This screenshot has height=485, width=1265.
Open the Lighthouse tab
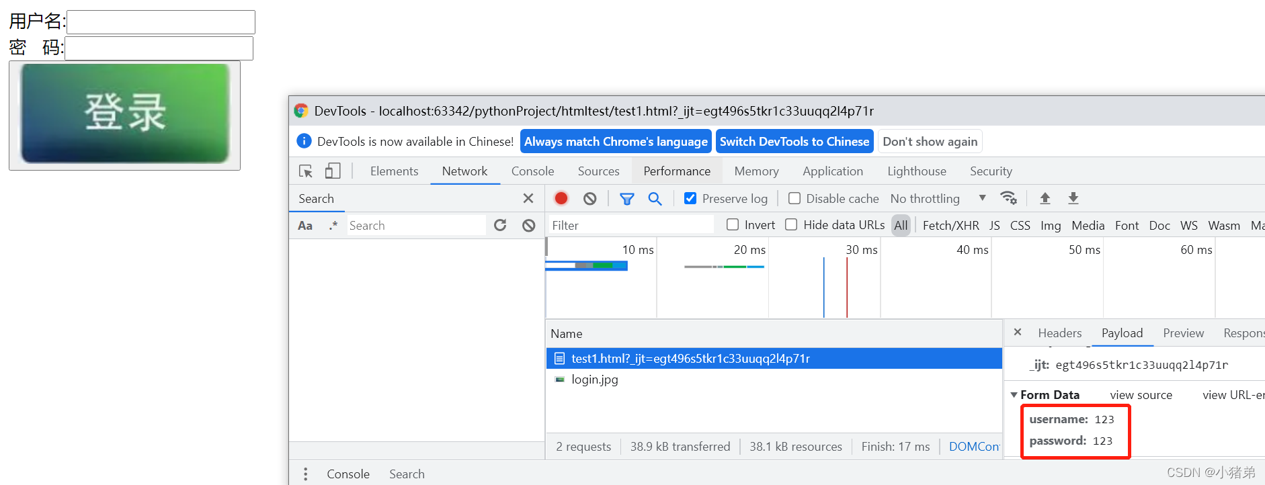coord(917,171)
